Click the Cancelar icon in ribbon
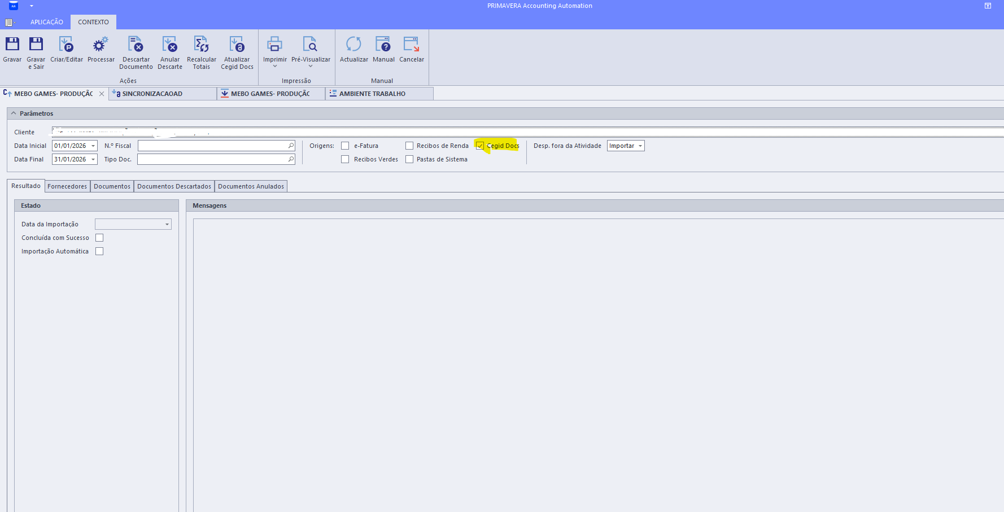The width and height of the screenshot is (1004, 512). pyautogui.click(x=411, y=45)
